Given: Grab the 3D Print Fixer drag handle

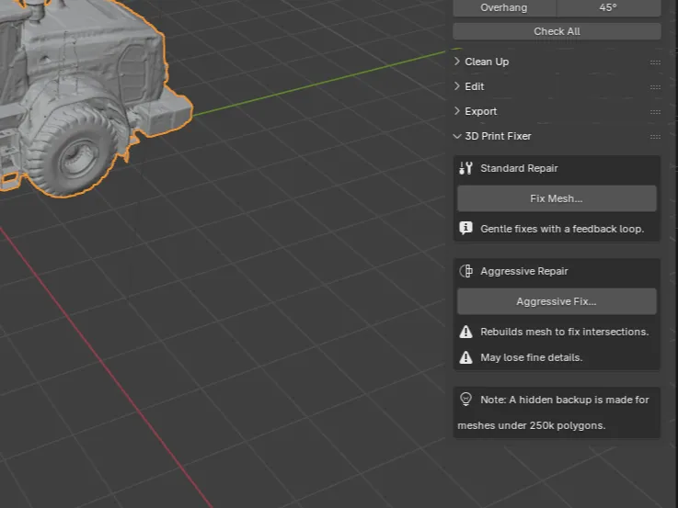Looking at the screenshot, I should [655, 137].
